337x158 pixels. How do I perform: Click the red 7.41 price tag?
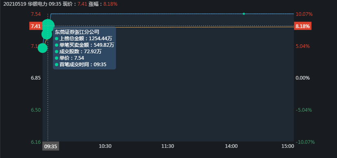tap(36, 26)
